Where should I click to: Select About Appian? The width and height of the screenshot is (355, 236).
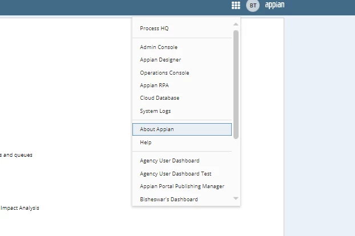point(182,129)
